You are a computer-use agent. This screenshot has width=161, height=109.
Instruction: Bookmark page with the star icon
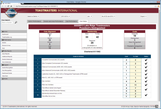pos(155,6)
